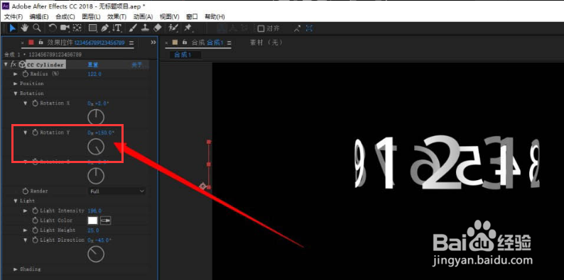This screenshot has width=564, height=280.
Task: Select the Eraser tool
Action: [157, 28]
